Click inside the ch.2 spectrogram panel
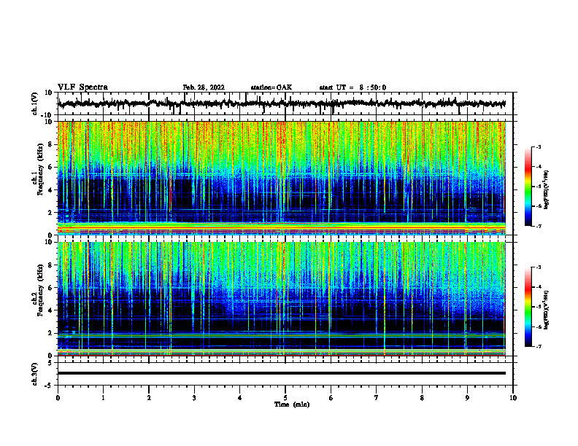578x446 pixels. click(281, 299)
